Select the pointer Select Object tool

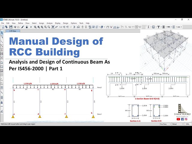(2, 33)
